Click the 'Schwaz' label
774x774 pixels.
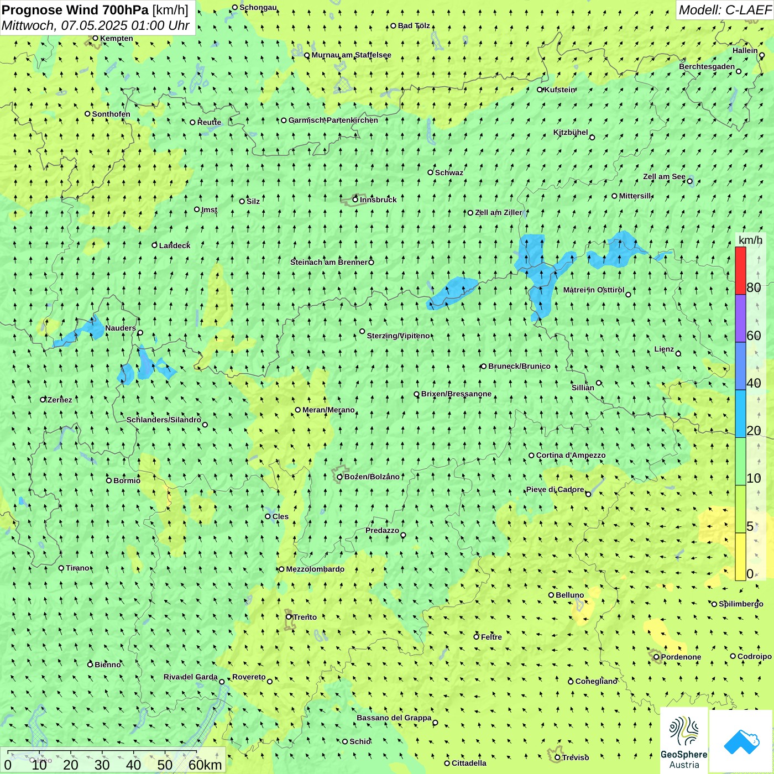[449, 172]
